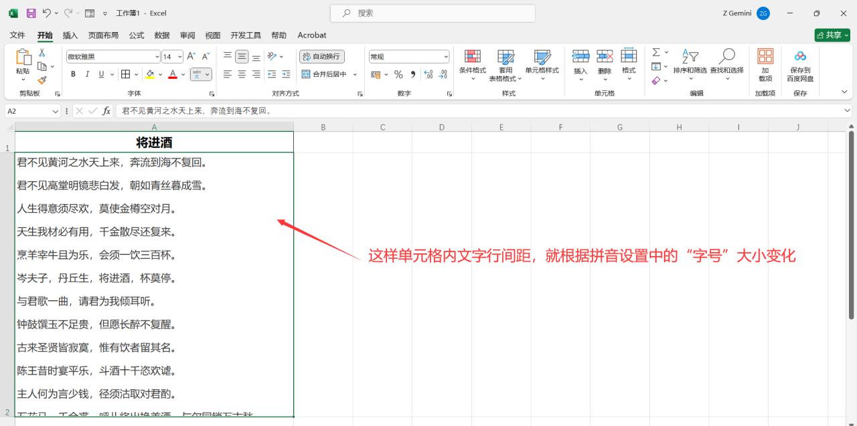
Task: Open 单元格样式 dropdown
Action: coord(542,65)
